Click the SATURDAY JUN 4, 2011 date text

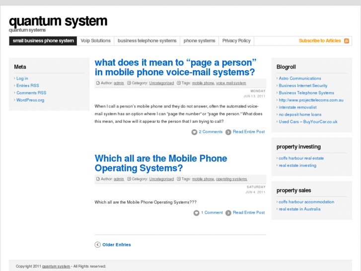point(255,189)
